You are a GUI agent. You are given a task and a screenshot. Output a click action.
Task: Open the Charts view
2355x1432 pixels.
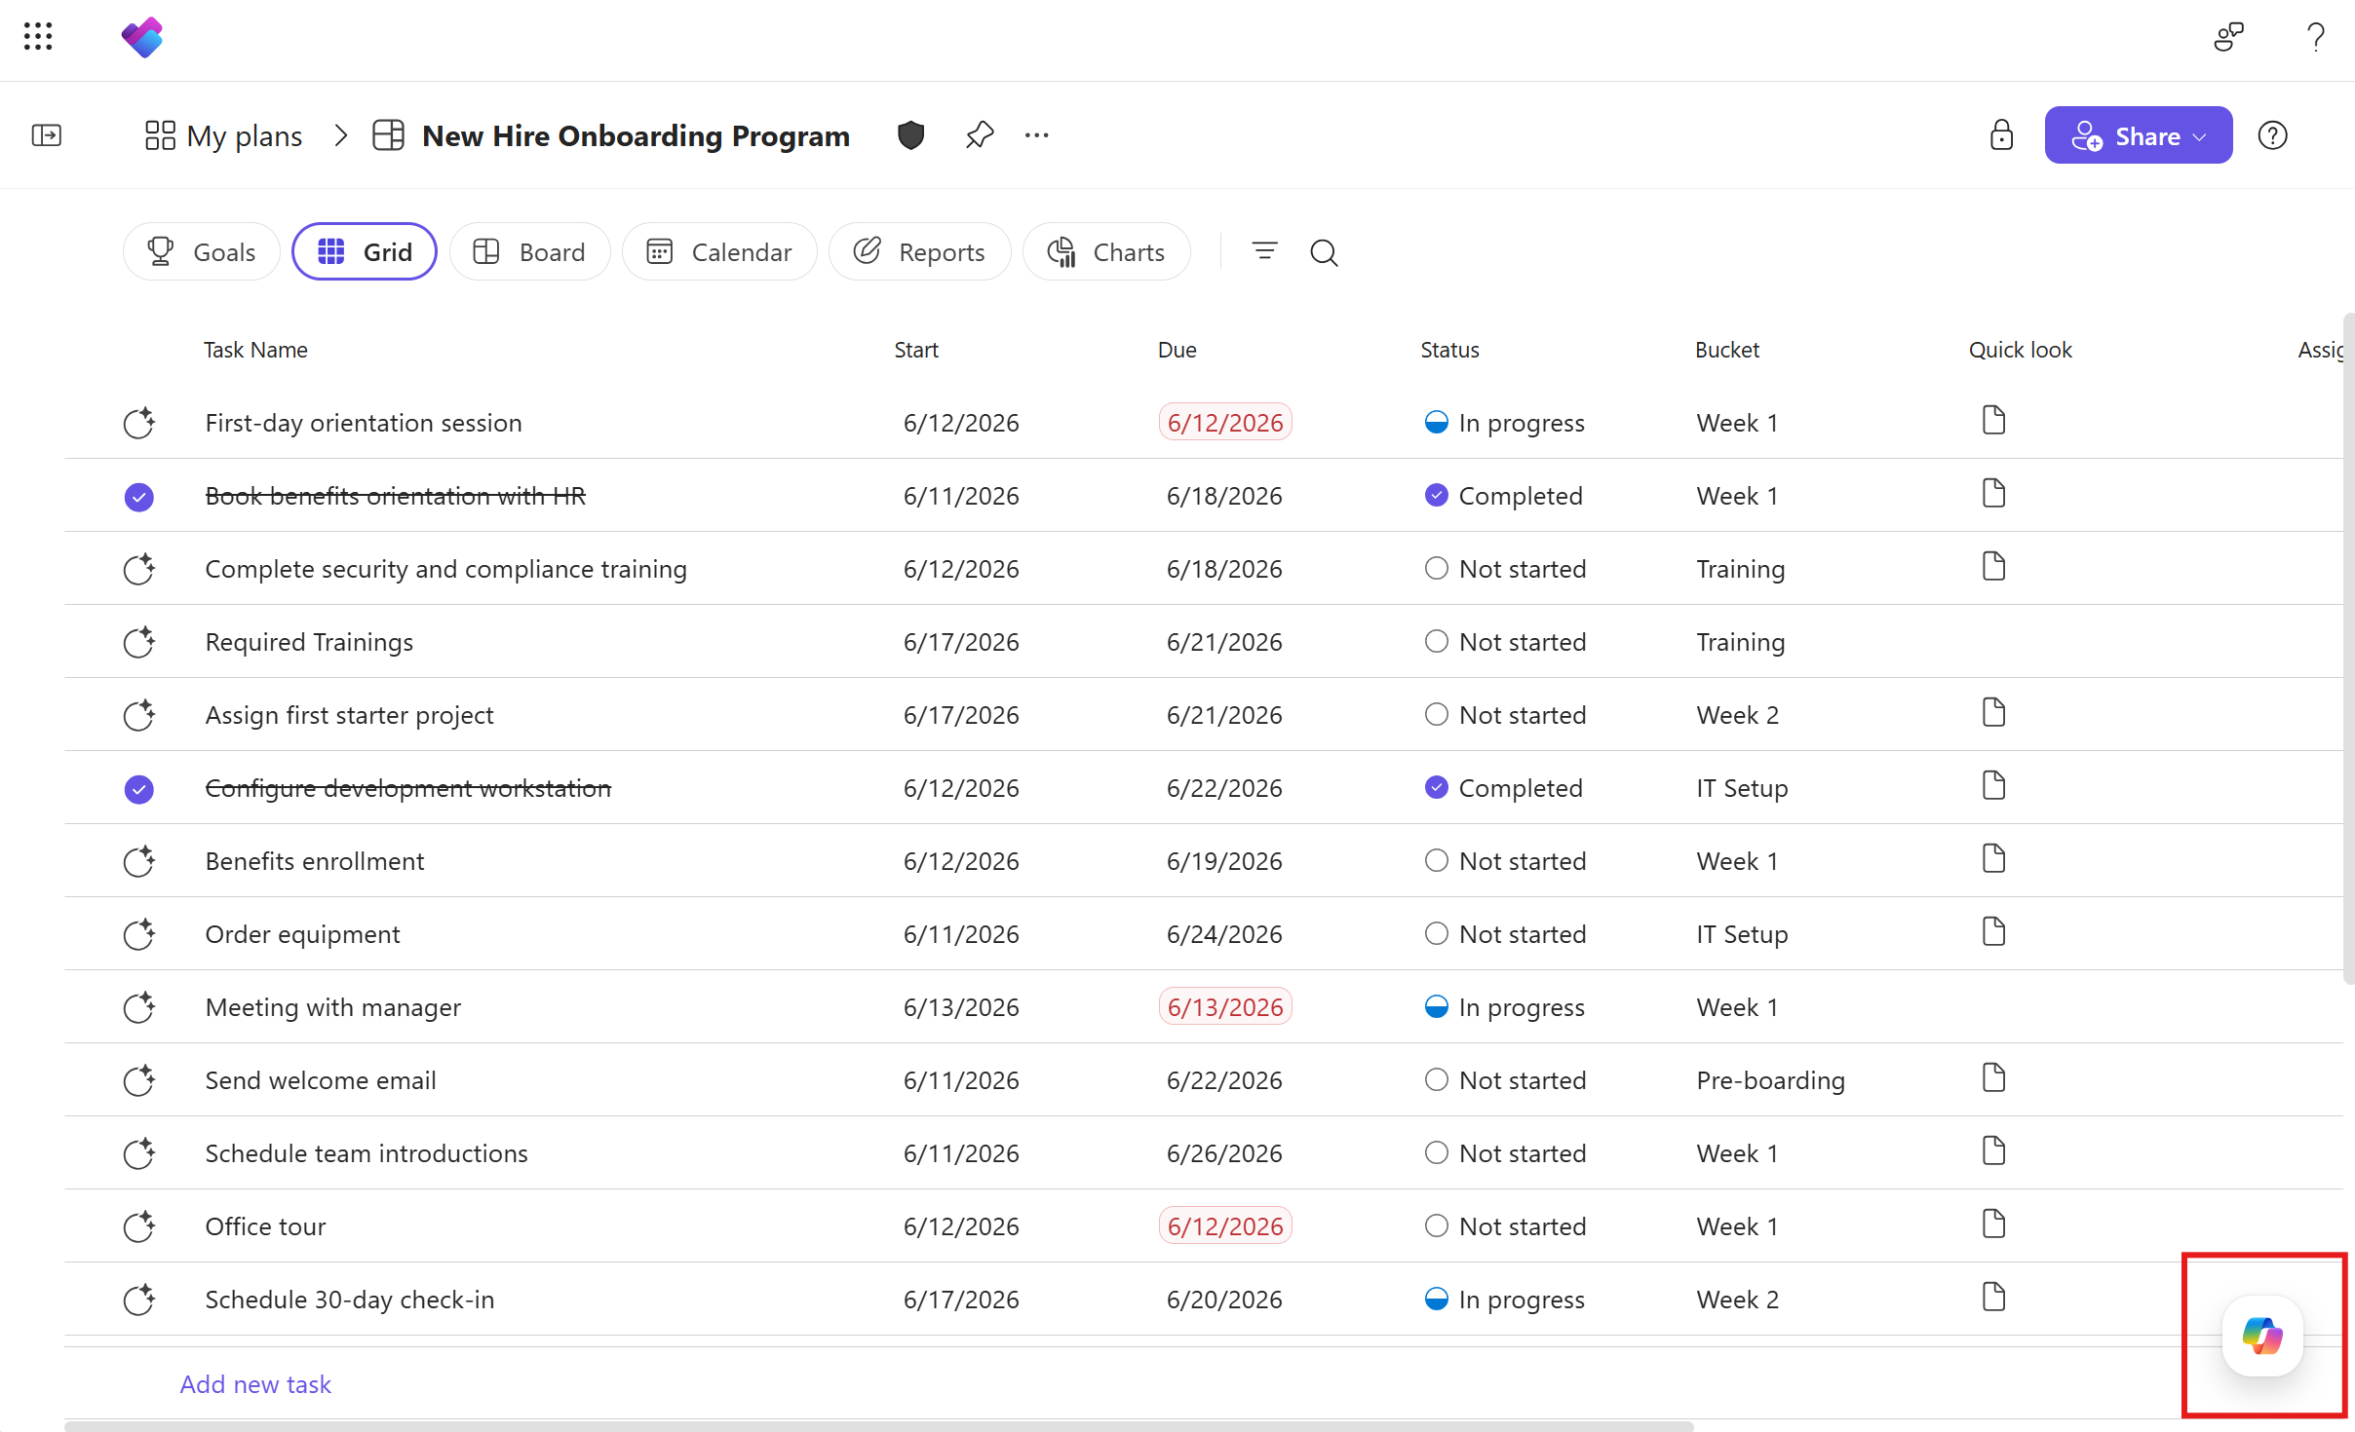pos(1106,251)
